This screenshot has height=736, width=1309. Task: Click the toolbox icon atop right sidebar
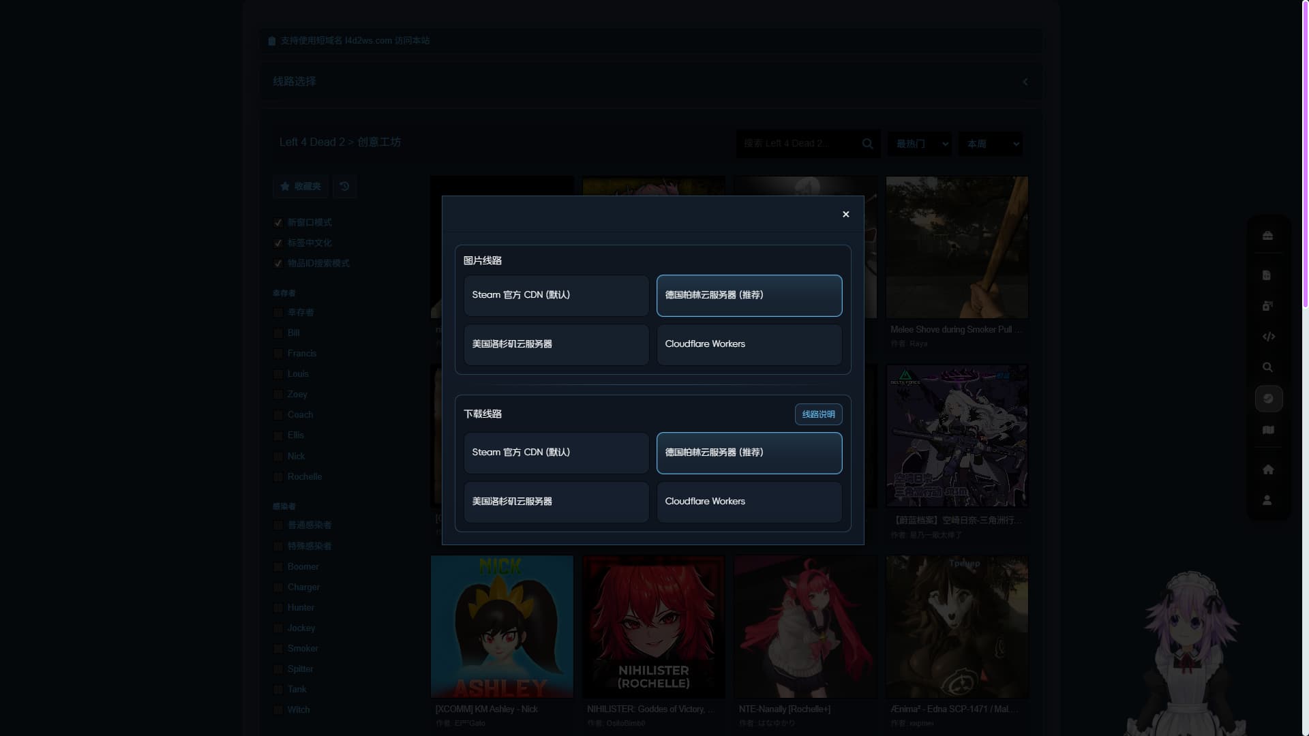pos(1267,236)
